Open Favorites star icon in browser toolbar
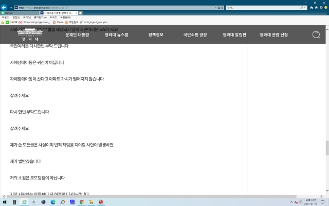Image resolution: width=329 pixels, height=206 pixels. coord(316,8)
